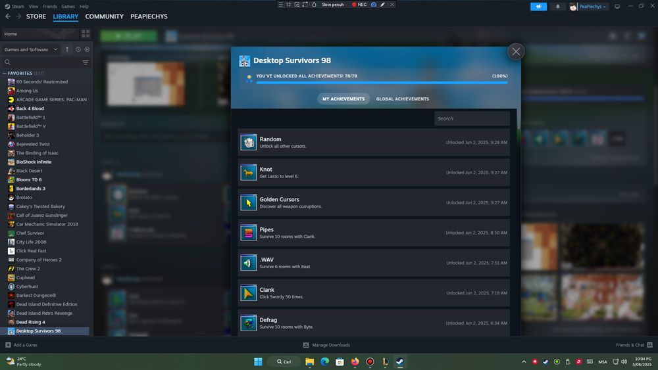658x370 pixels.
Task: Open the Friends menu
Action: tap(49, 7)
